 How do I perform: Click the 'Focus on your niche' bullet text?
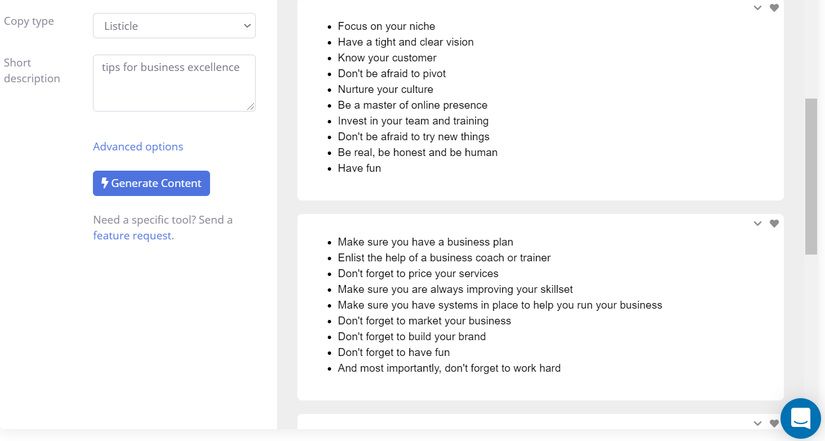386,26
